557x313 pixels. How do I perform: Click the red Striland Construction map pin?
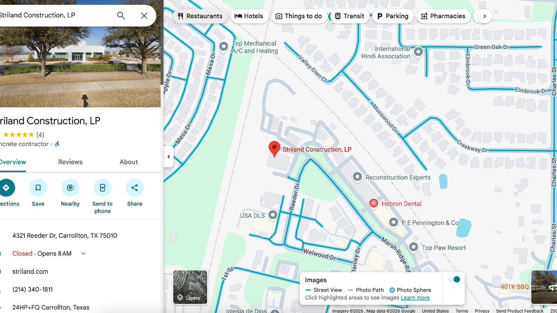(274, 149)
